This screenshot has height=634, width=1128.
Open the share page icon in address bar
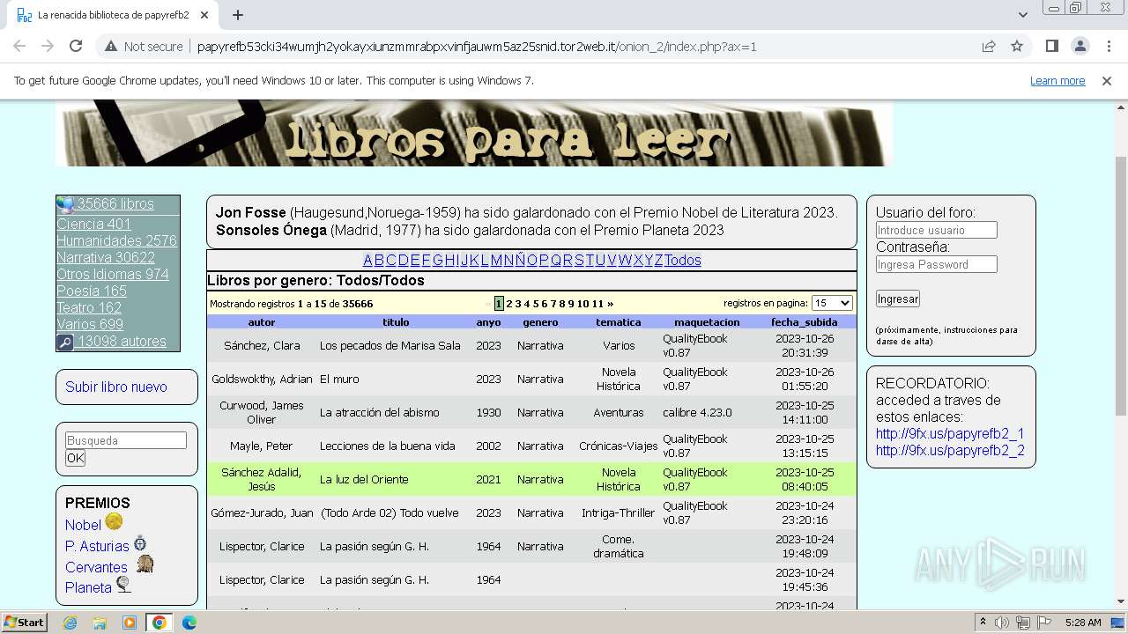[x=989, y=47]
